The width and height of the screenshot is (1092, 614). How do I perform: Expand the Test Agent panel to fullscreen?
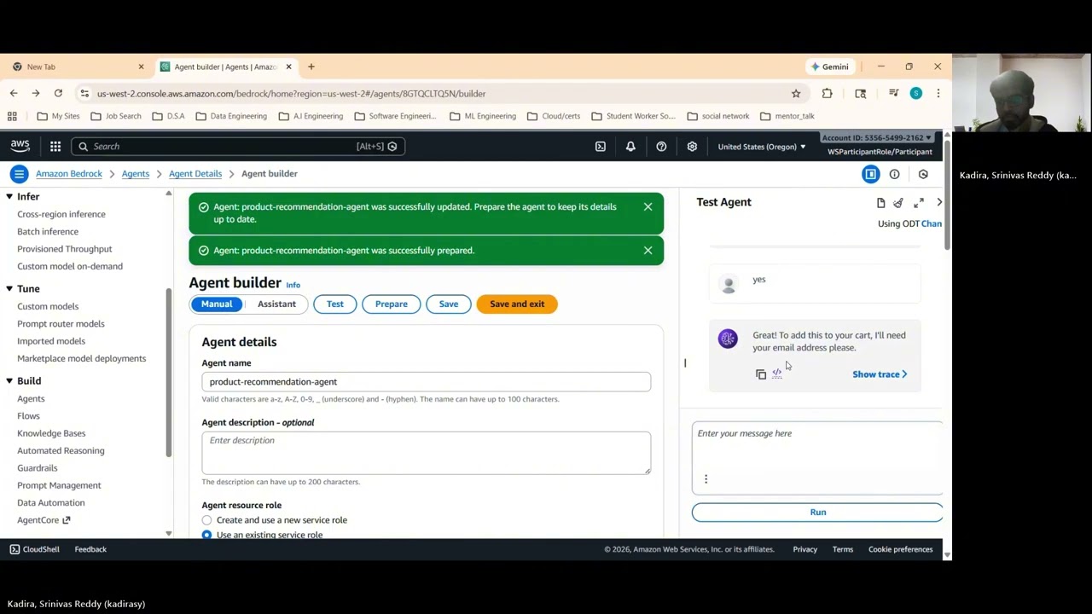919,203
